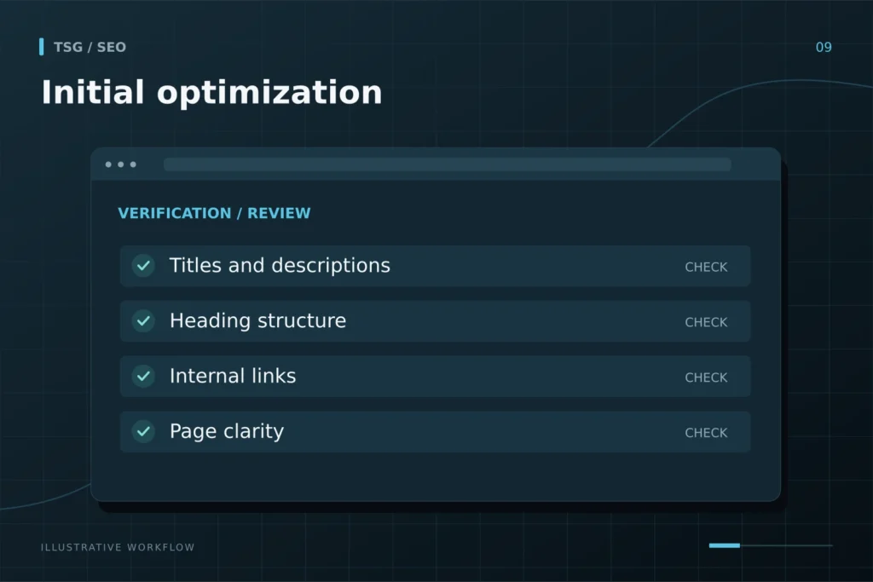Click CHECK beside Internal links

(x=706, y=377)
